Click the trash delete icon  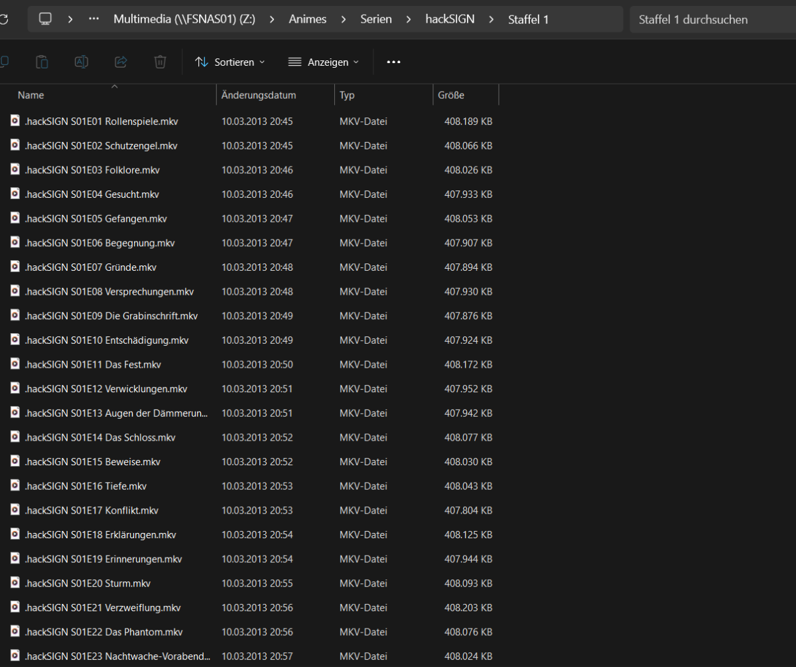pos(160,62)
